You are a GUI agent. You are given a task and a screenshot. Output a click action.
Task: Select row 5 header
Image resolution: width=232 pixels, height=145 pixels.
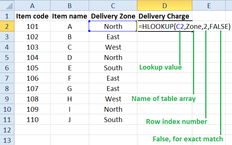pos(7,57)
